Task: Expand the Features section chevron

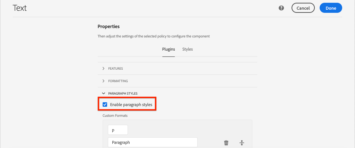Action: click(103, 69)
